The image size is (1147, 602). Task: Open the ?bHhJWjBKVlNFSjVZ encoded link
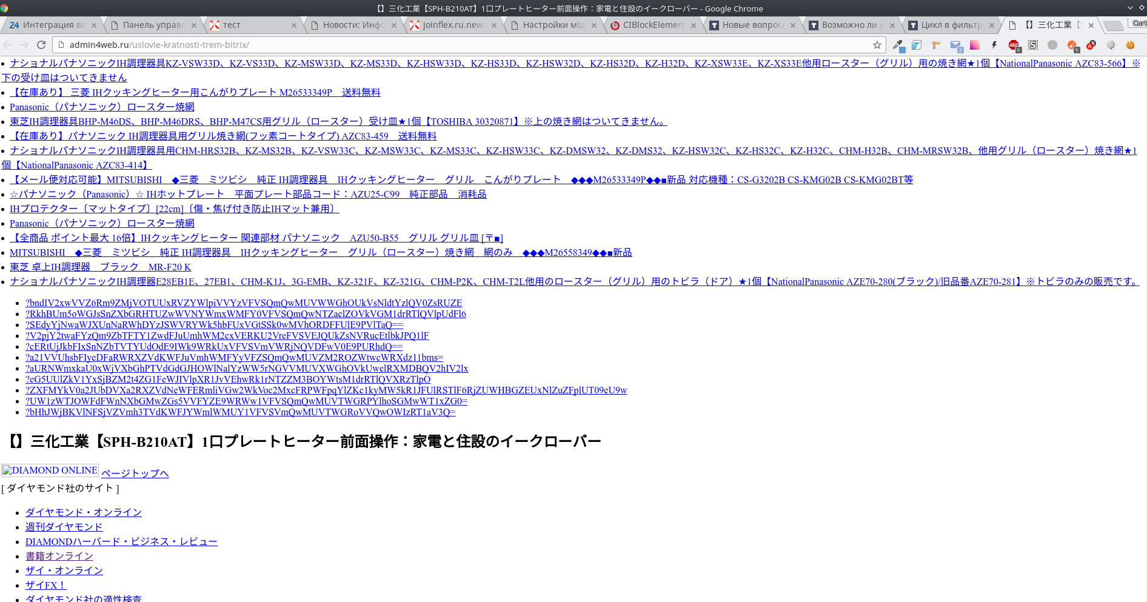[x=240, y=412]
